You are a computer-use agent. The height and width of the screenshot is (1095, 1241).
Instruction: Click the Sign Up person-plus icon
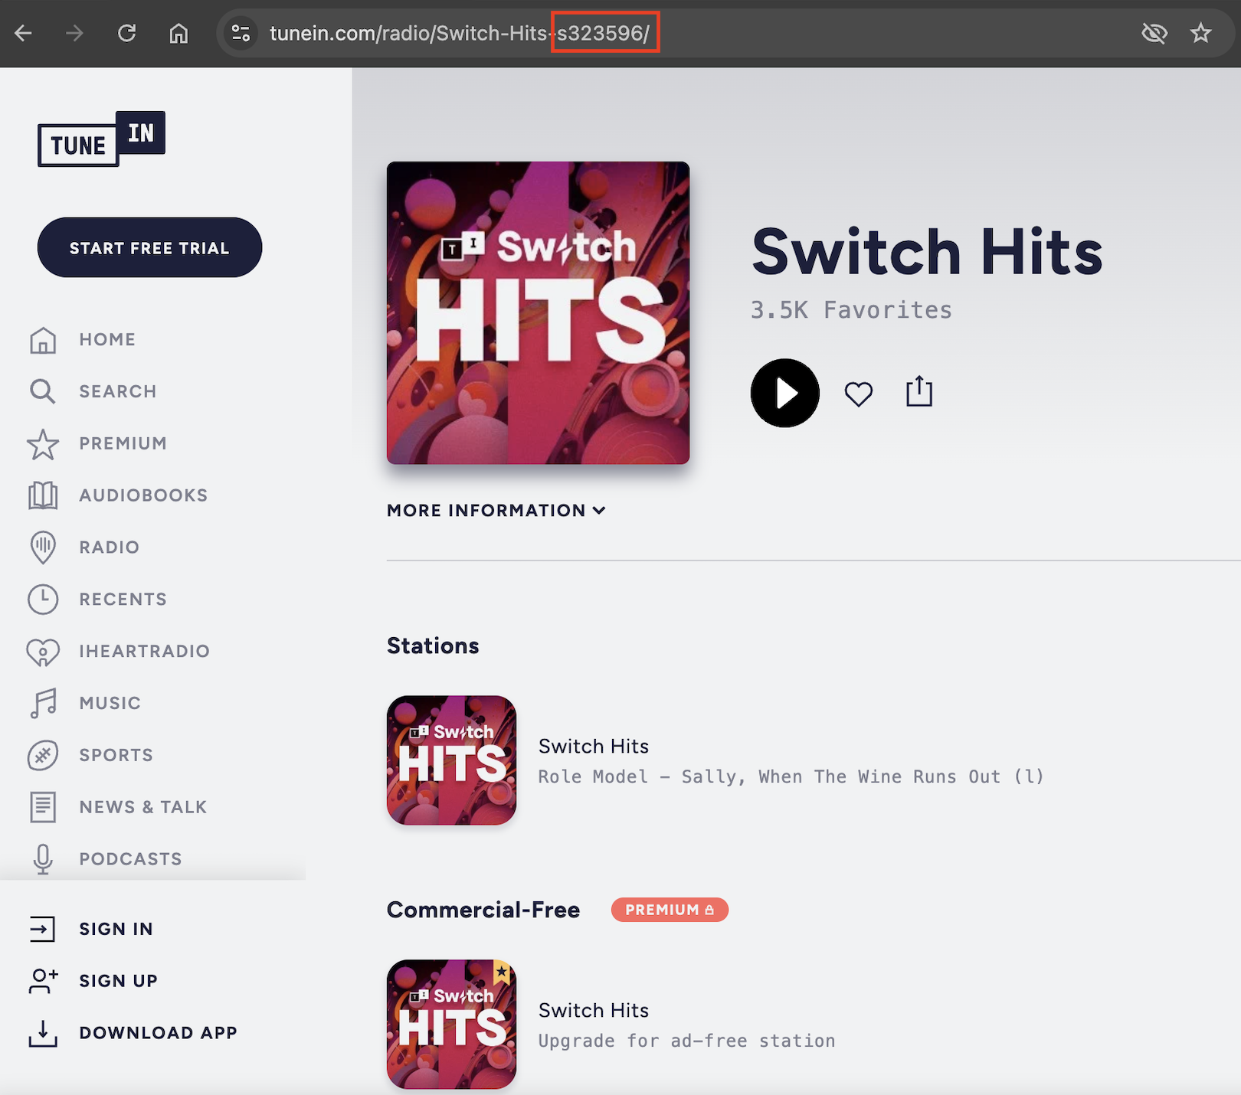point(43,981)
